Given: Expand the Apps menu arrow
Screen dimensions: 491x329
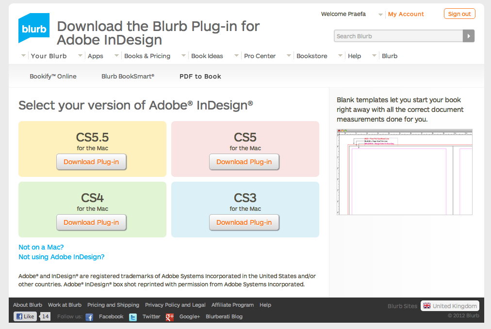Looking at the screenshot, I should [x=80, y=56].
